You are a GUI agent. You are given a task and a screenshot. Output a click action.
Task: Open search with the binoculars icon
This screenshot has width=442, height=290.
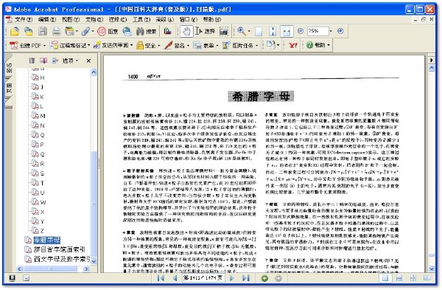(x=146, y=31)
